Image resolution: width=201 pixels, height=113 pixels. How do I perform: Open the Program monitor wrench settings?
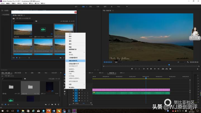tap(188, 62)
